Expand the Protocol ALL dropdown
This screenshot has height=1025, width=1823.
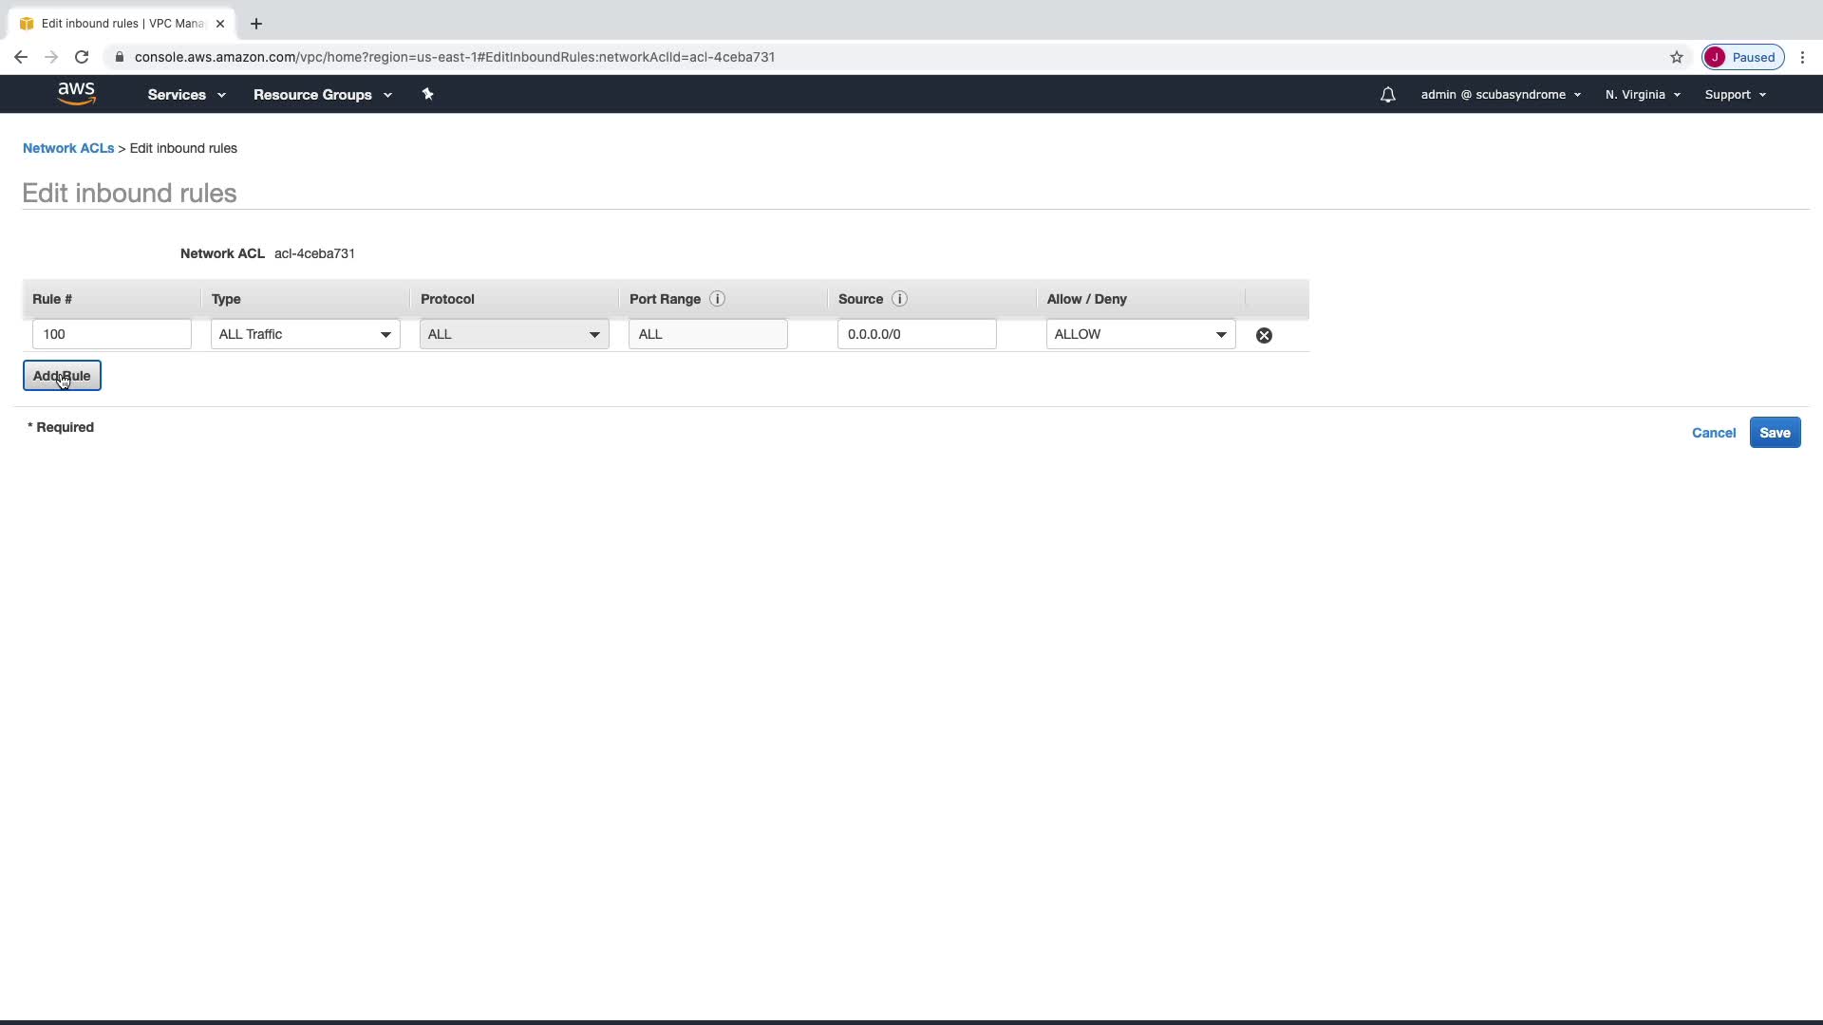click(514, 334)
